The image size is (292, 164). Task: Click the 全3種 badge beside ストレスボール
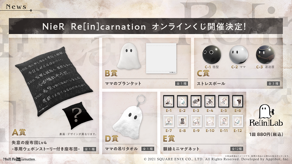point(273,84)
